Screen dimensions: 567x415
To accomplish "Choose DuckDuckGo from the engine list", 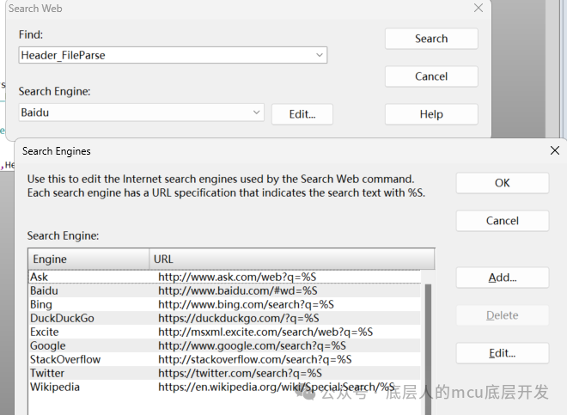I will [62, 318].
